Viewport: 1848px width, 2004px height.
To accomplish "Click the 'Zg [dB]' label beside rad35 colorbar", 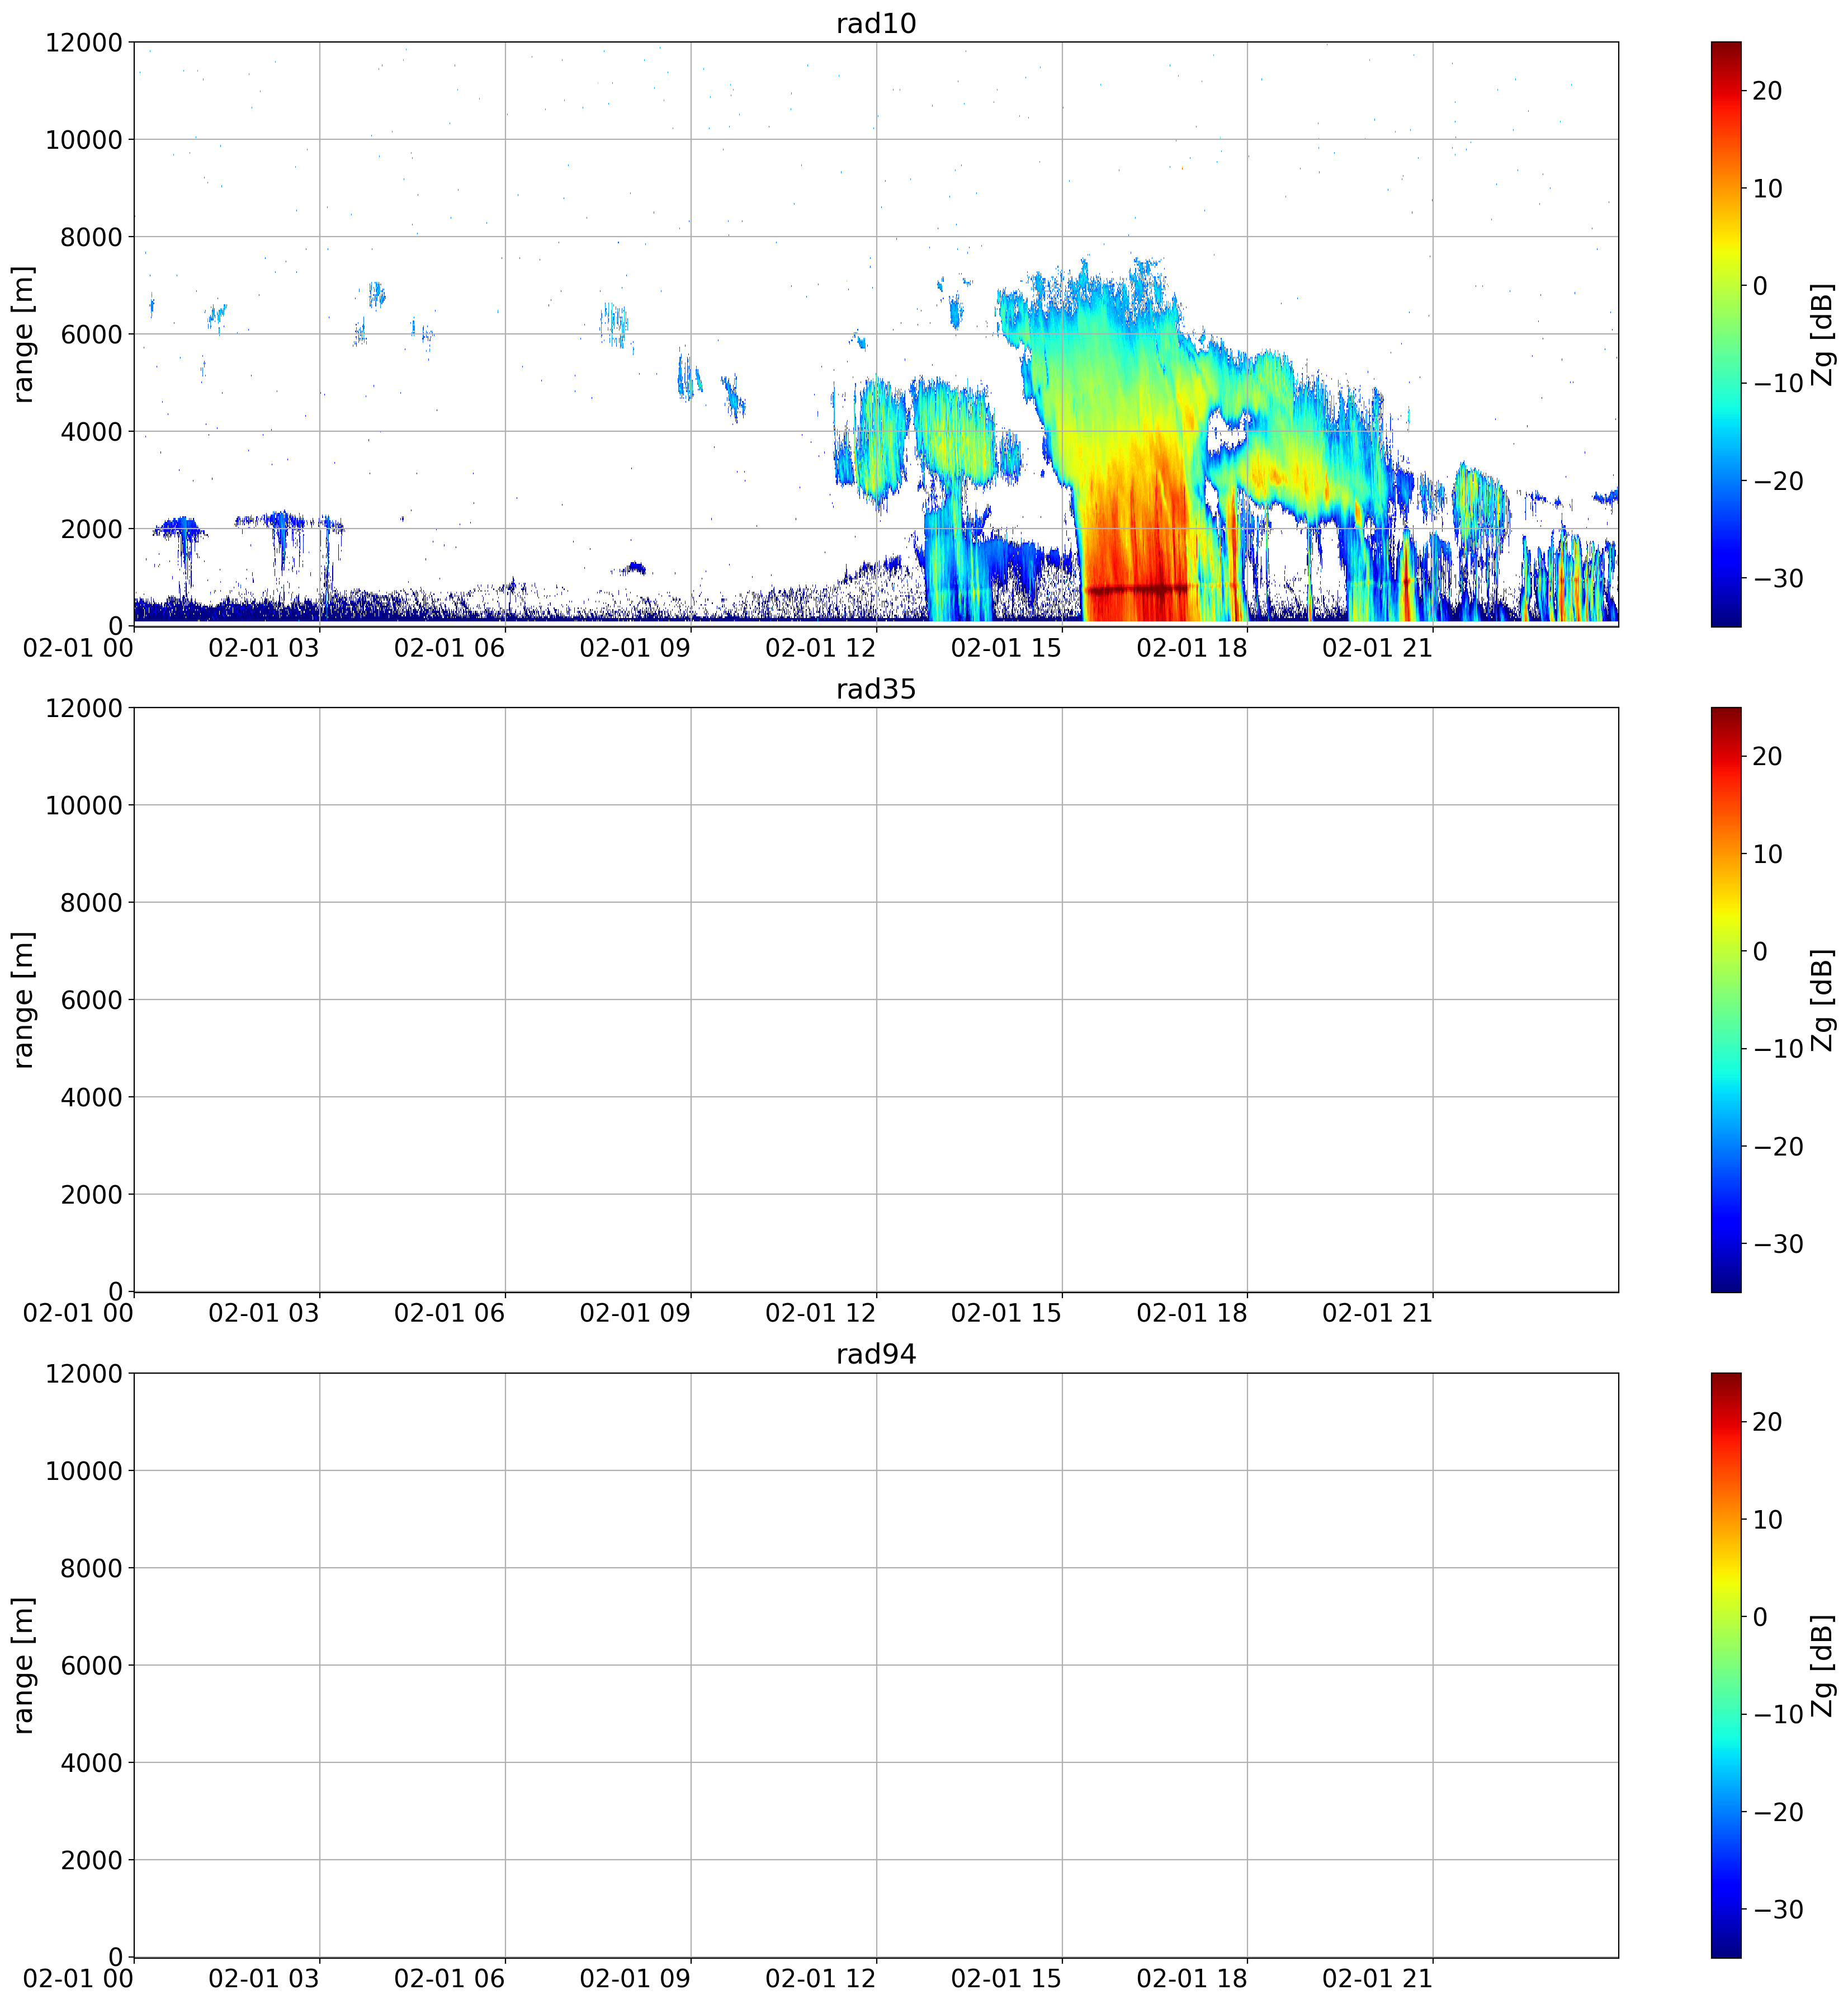I will [1823, 999].
